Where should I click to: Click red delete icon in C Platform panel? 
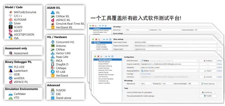click(93, 26)
